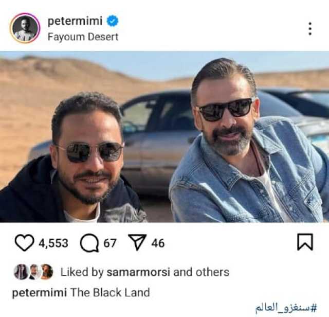
Task: Click the third liker avatar thumbnail
Action: [x=47, y=272]
